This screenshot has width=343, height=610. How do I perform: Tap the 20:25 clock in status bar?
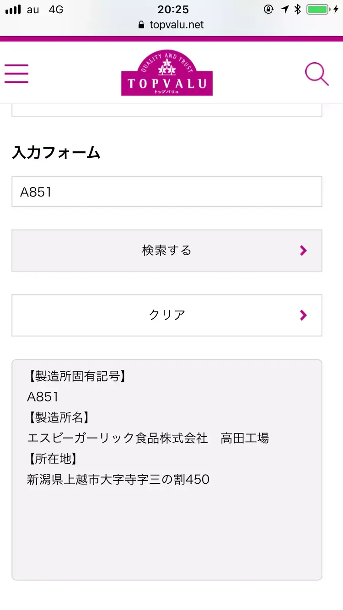(173, 10)
